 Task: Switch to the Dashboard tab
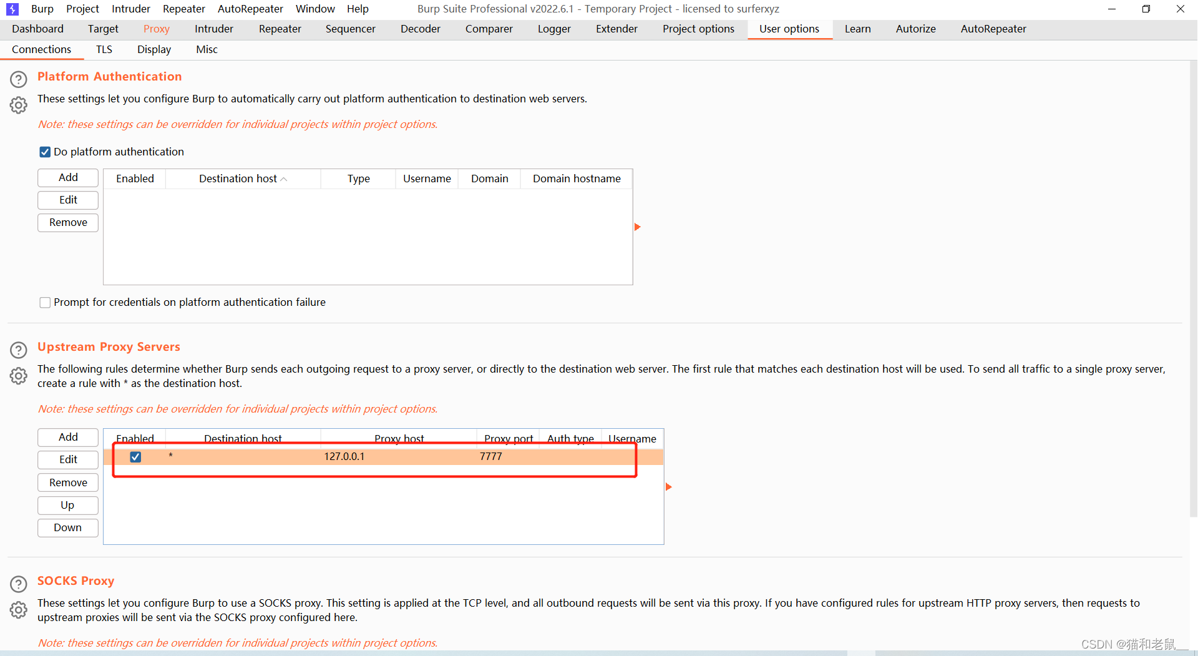pyautogui.click(x=37, y=29)
